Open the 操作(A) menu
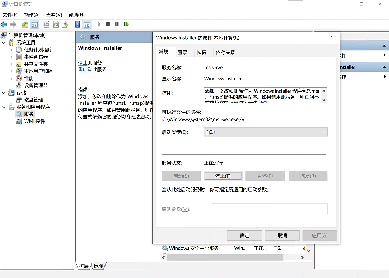This screenshot has width=389, height=278. [x=32, y=15]
